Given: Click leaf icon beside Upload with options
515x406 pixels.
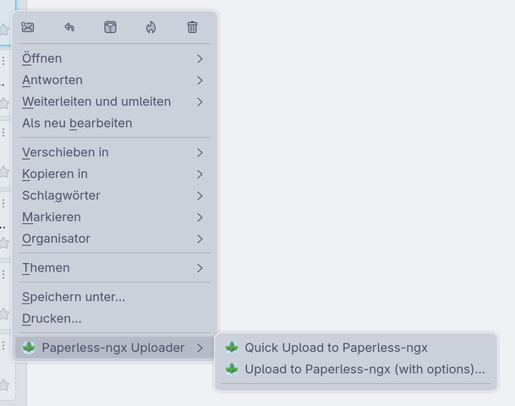Looking at the screenshot, I should [232, 369].
